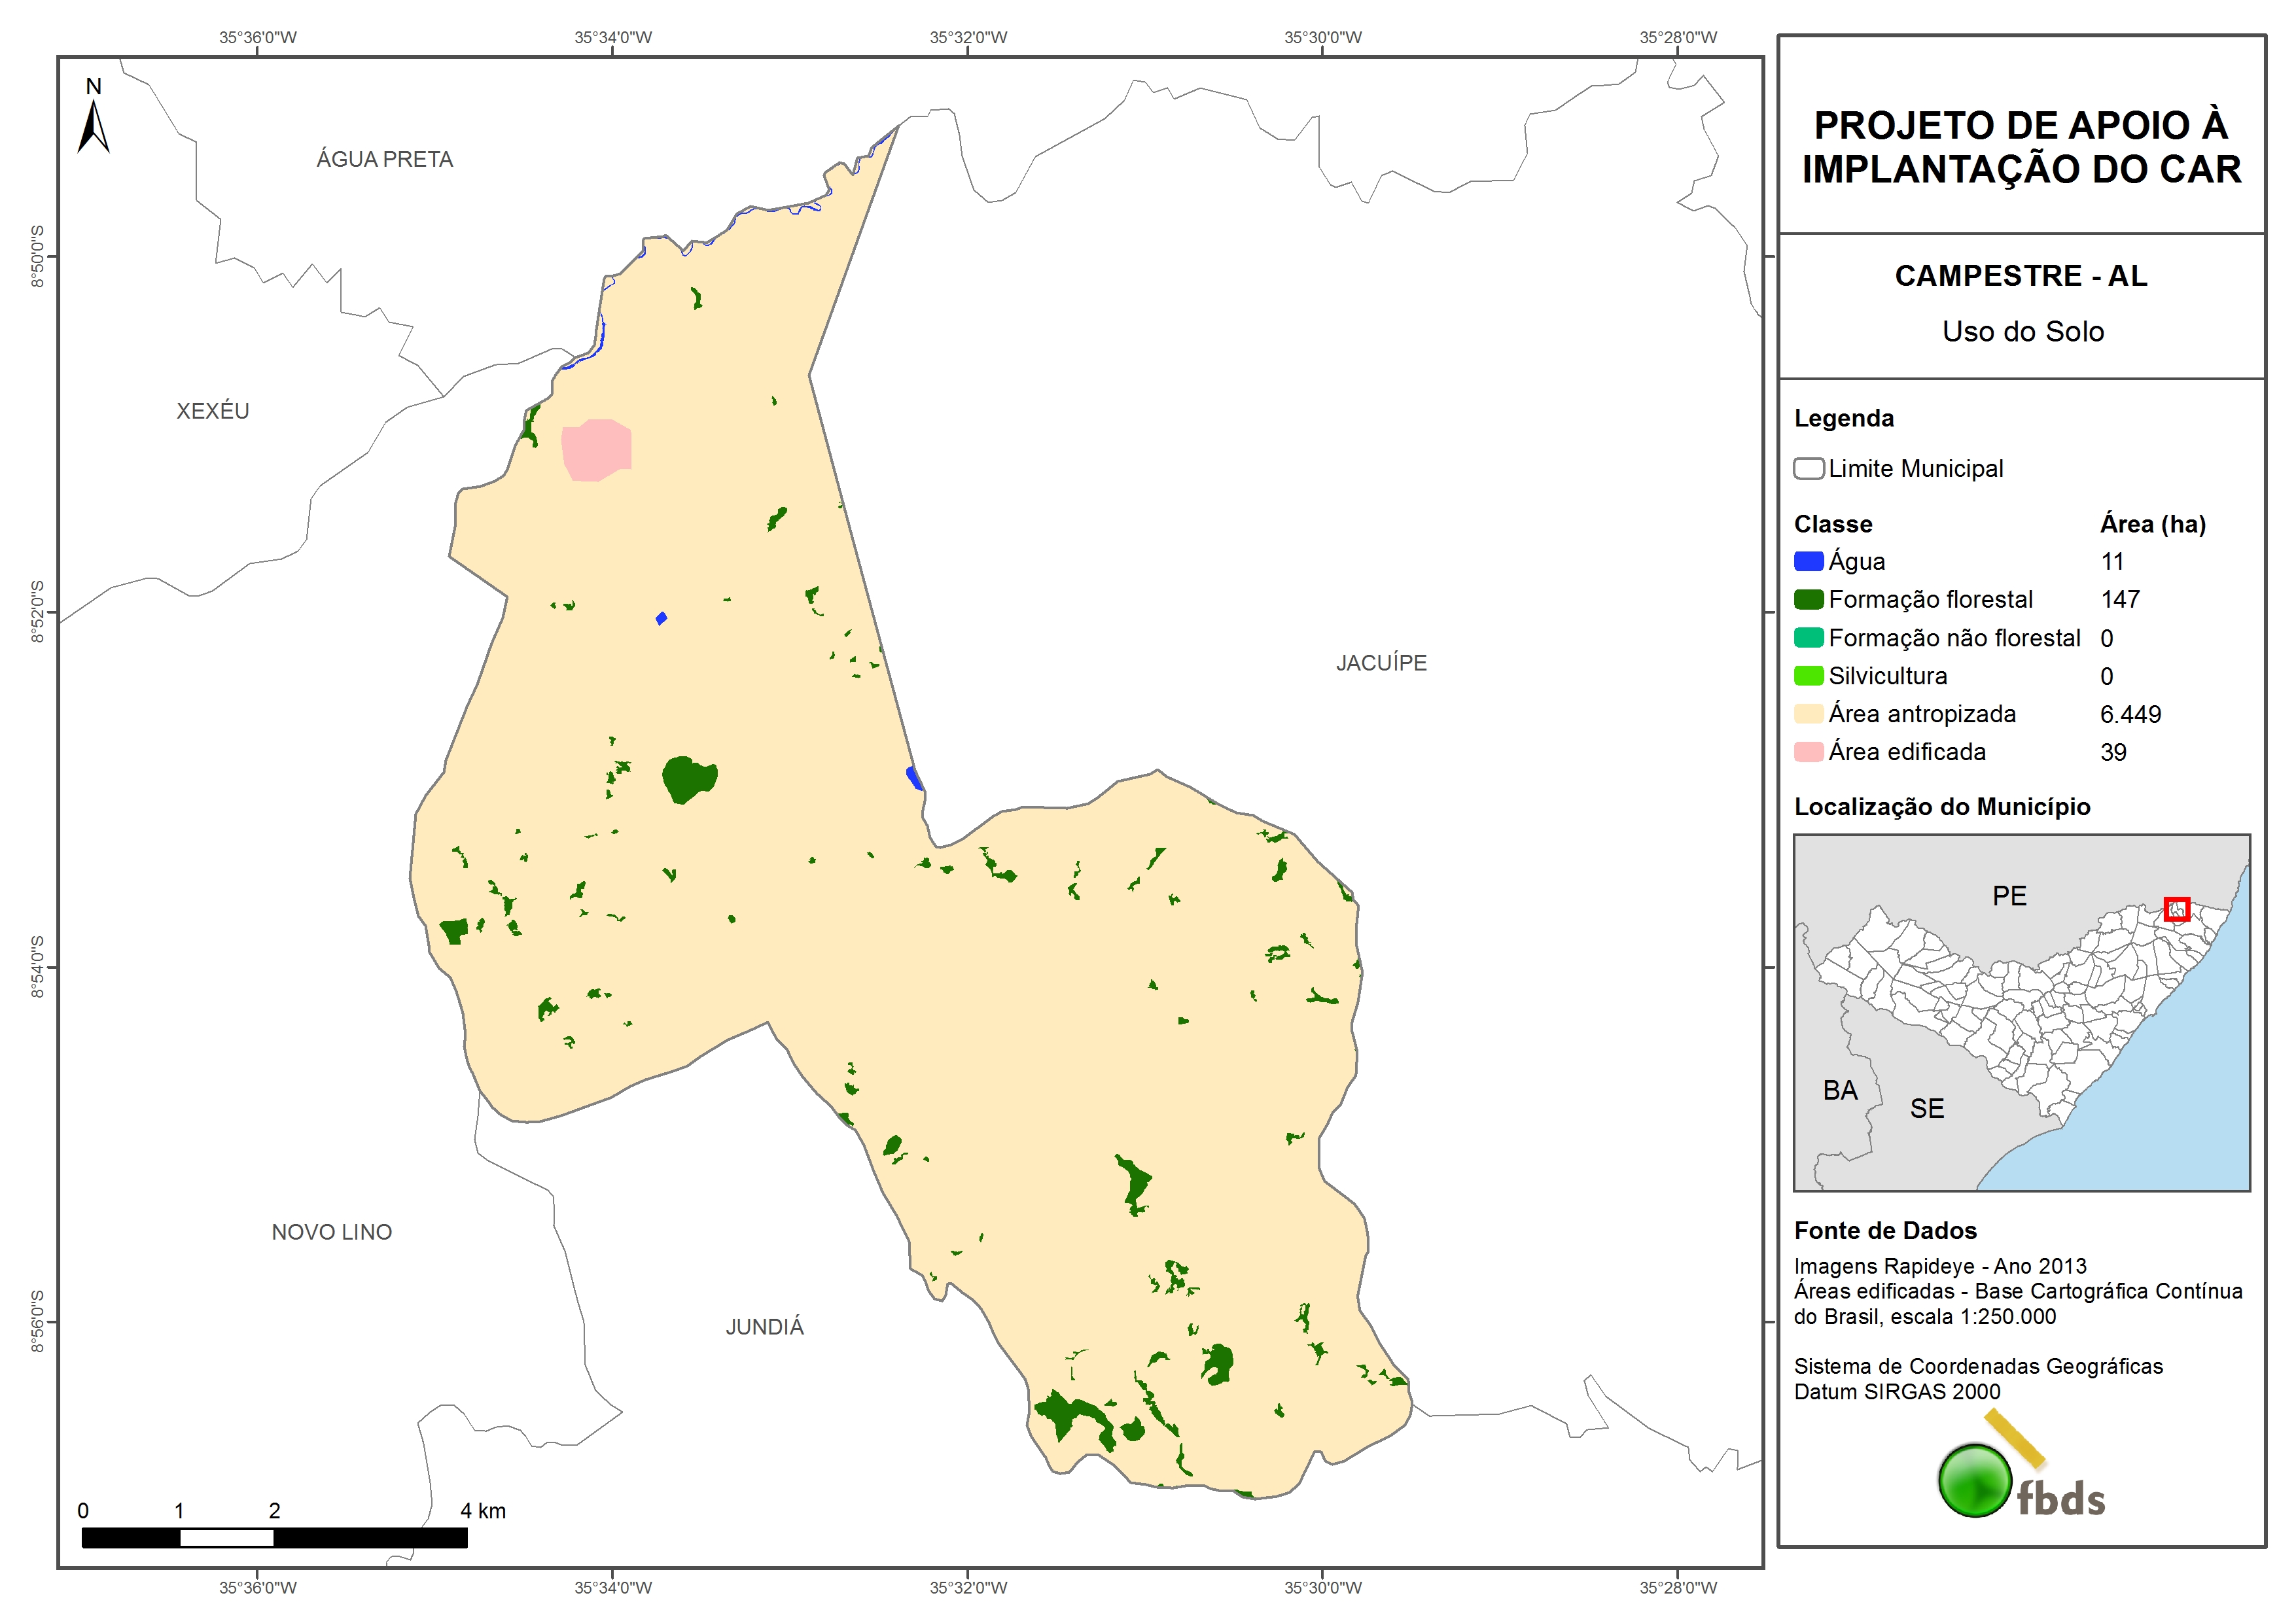Click the PE state label on inset map
This screenshot has height=1623, width=2296.
2009,896
